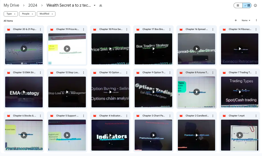Image resolution: width=262 pixels, height=156 pixels.
Task: Expand the Type filter dropdown
Action: [11, 14]
